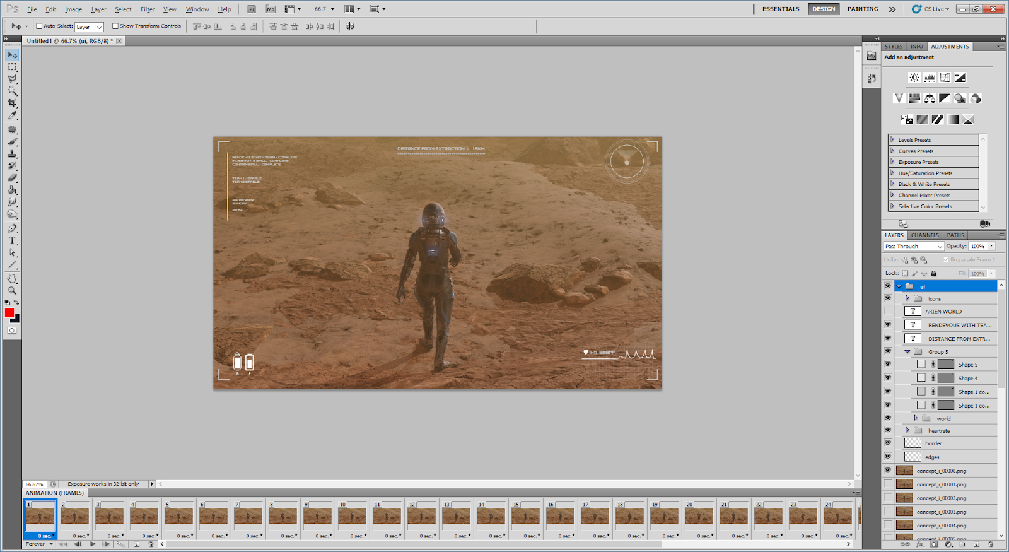Select the Eyedropper tool
Screen dimensions: 1009x552
pos(12,115)
